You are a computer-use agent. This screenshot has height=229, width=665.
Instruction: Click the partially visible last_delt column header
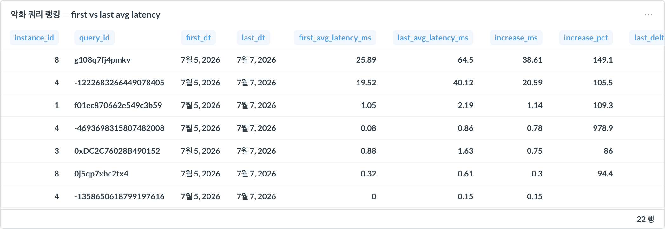click(648, 38)
